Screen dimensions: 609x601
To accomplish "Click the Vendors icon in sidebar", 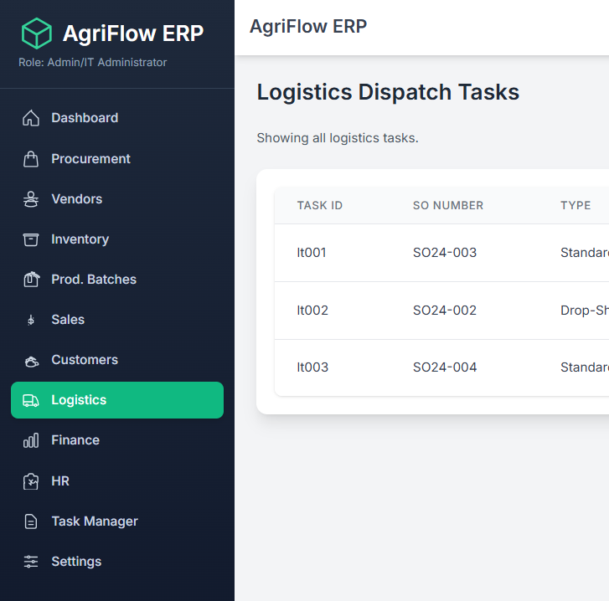I will (31, 199).
